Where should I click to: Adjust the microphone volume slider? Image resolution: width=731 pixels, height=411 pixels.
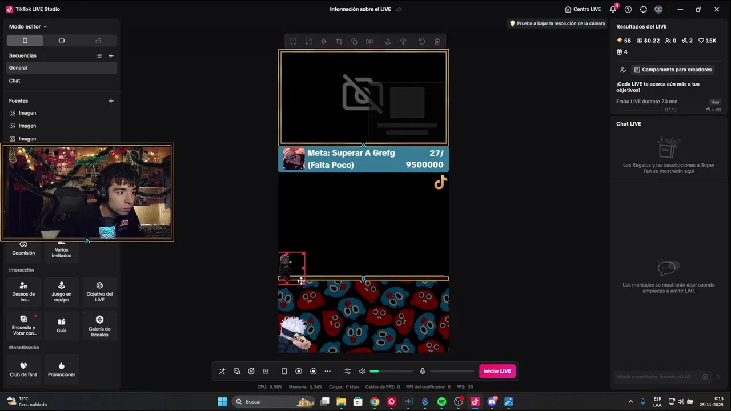coord(452,371)
